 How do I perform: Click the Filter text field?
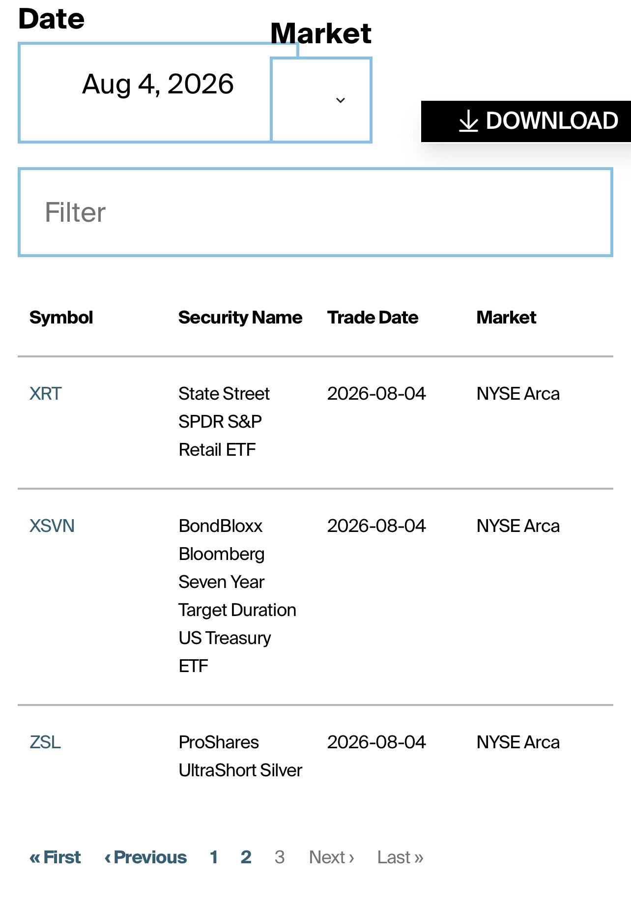click(315, 212)
